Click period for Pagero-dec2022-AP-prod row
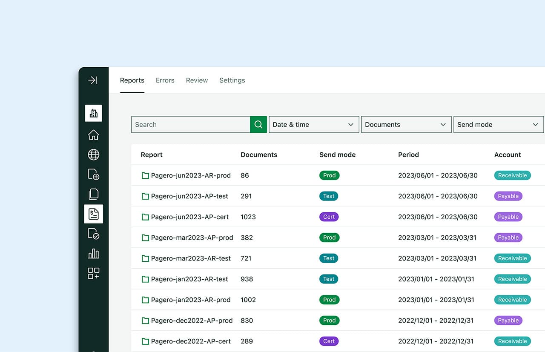This screenshot has height=352, width=545. pyautogui.click(x=436, y=321)
